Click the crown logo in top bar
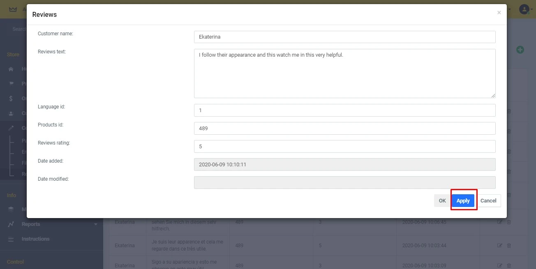 tap(13, 9)
